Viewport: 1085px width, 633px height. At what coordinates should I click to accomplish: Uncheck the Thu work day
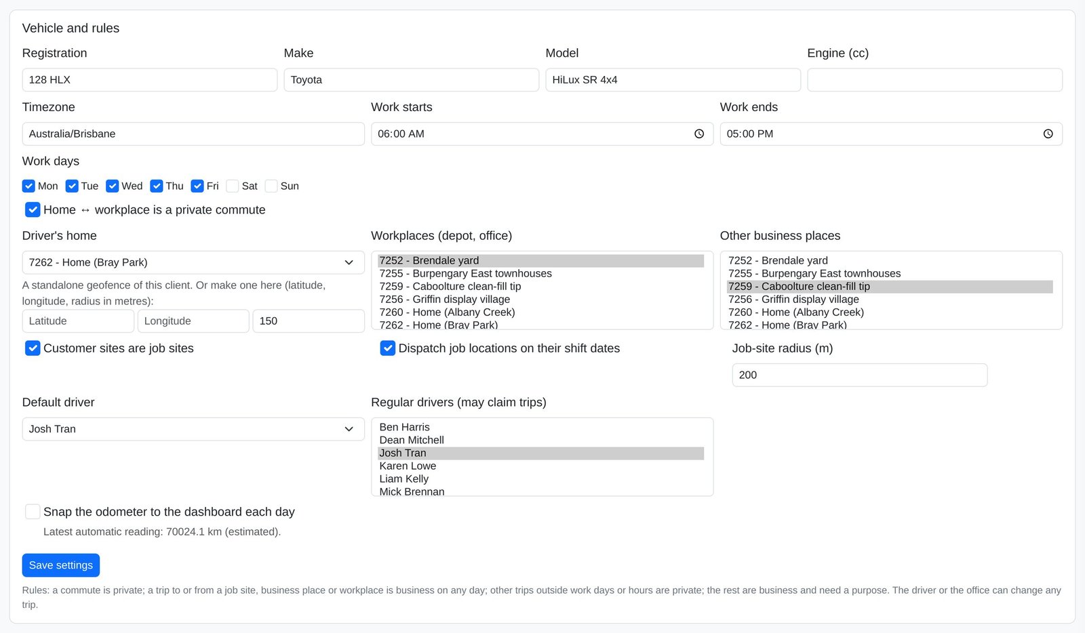pyautogui.click(x=157, y=186)
